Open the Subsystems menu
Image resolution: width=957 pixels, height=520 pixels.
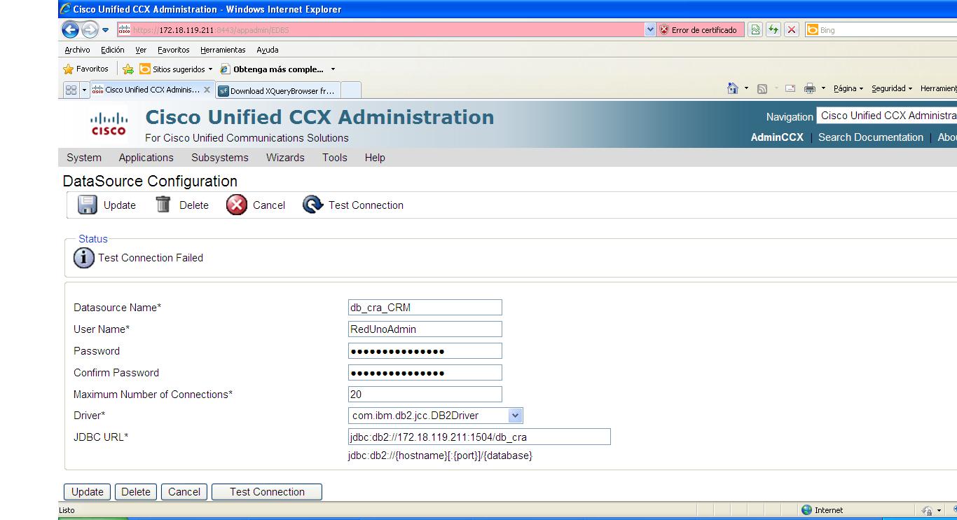pyautogui.click(x=220, y=158)
